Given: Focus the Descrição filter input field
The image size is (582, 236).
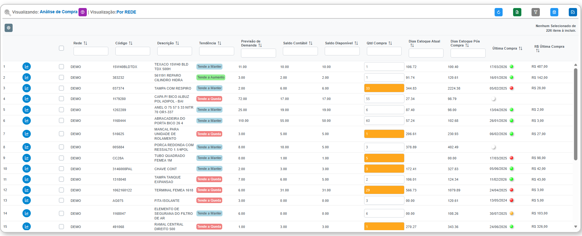Looking at the screenshot, I should coord(175,51).
